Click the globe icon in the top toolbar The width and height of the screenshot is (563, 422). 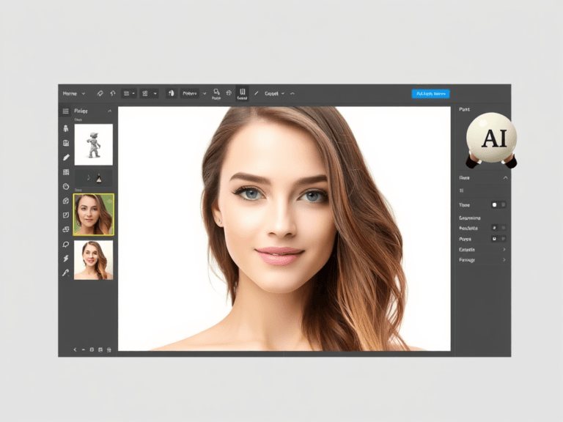pyautogui.click(x=229, y=93)
